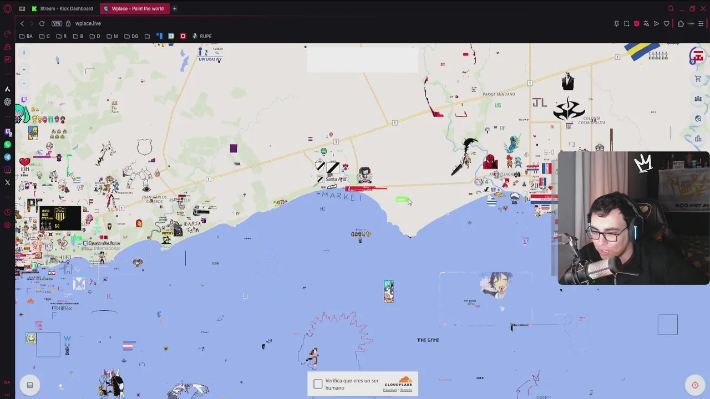The width and height of the screenshot is (710, 399).
Task: Open Cloudflare Privacidad link
Action: tap(390, 390)
